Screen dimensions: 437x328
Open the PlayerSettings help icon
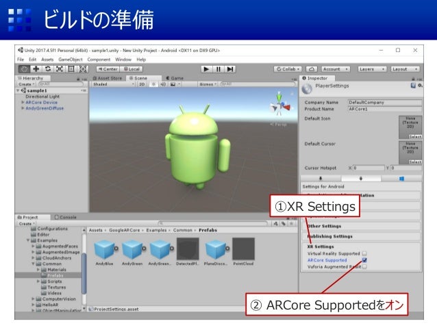(413, 86)
